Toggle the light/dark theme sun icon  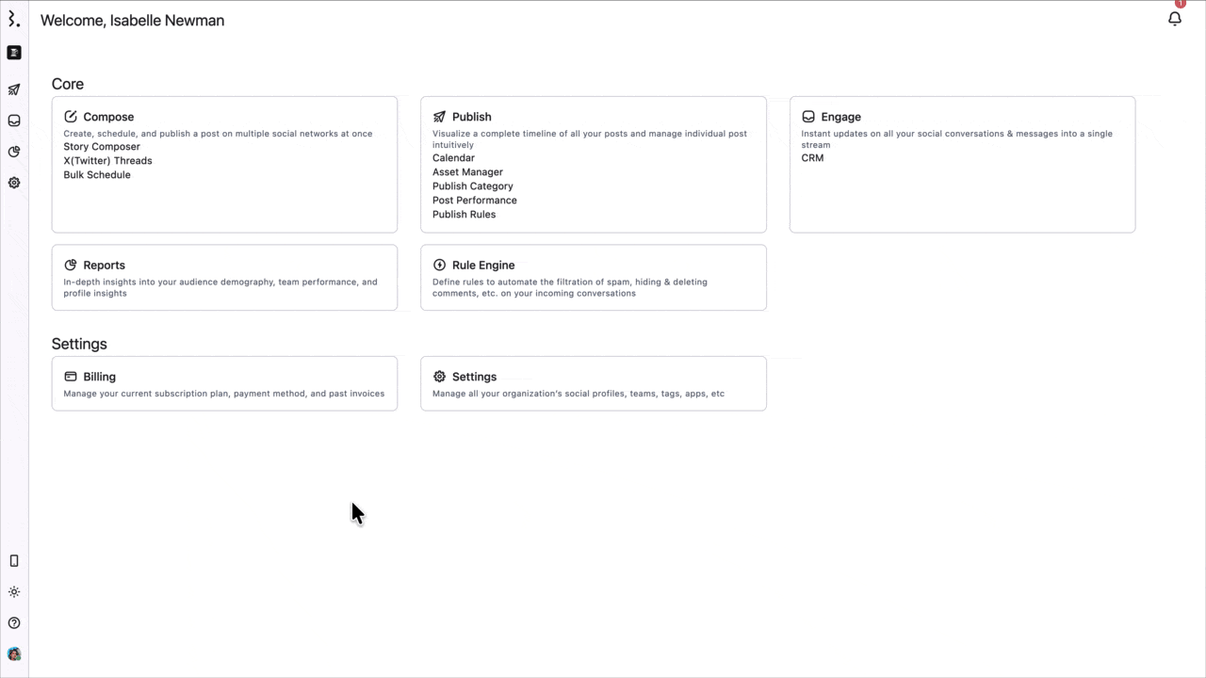pos(14,592)
